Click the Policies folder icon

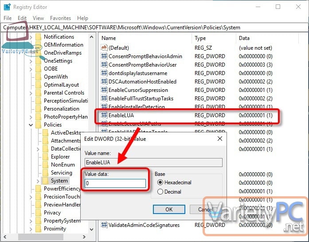(x=38, y=125)
